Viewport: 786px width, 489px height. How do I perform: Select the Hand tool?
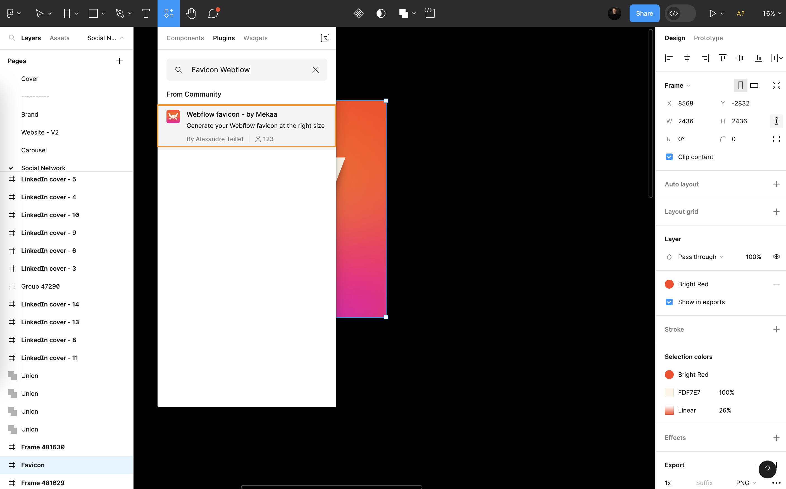(x=191, y=13)
